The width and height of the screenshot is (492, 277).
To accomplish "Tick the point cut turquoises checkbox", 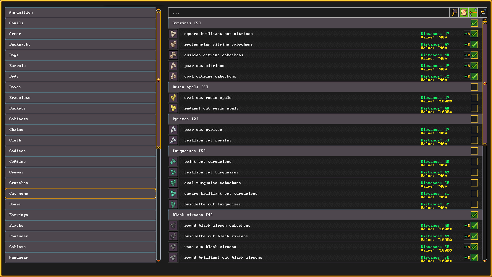I will (474, 162).
